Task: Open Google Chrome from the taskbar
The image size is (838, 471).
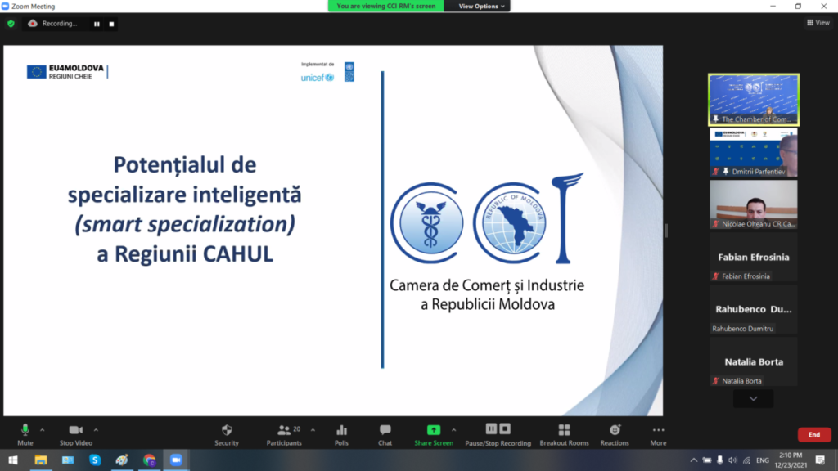Action: 149,460
